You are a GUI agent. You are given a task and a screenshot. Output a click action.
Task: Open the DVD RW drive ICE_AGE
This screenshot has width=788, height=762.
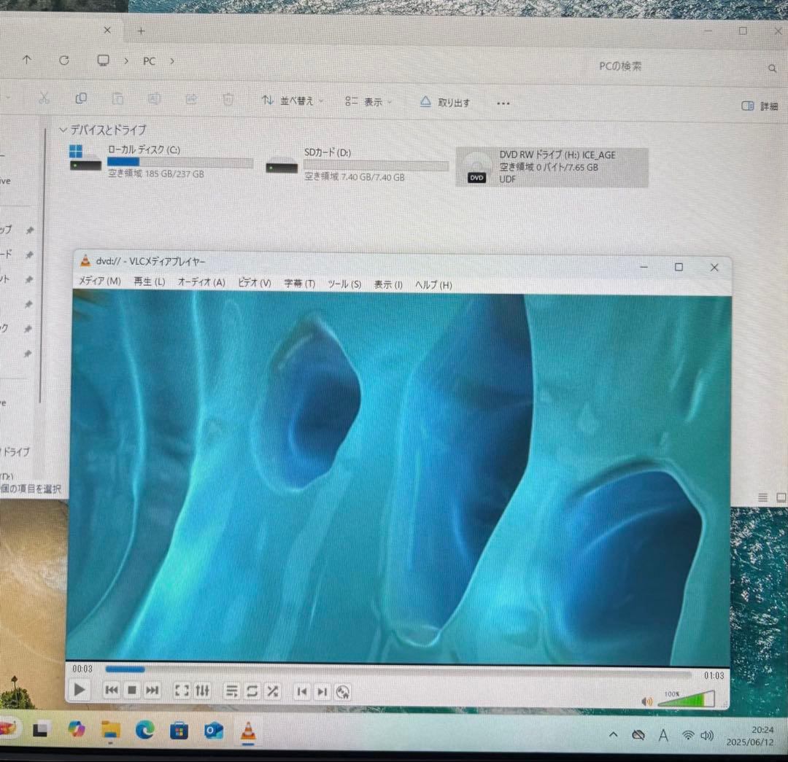click(x=552, y=164)
